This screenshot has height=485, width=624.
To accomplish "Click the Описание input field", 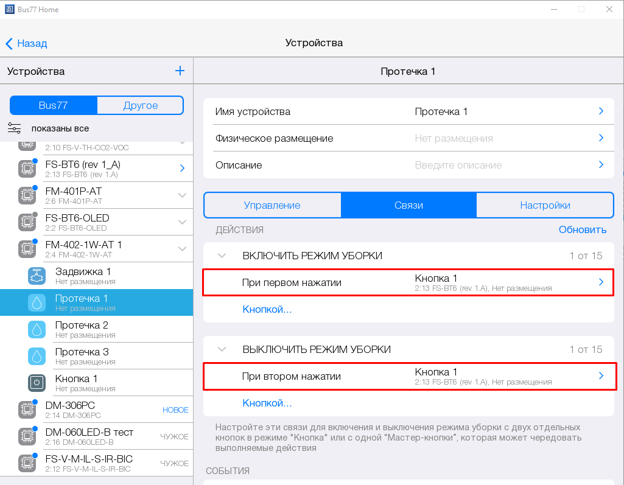I will point(499,165).
